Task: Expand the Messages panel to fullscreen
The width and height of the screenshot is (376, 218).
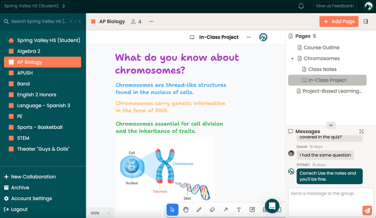Action: [361, 131]
